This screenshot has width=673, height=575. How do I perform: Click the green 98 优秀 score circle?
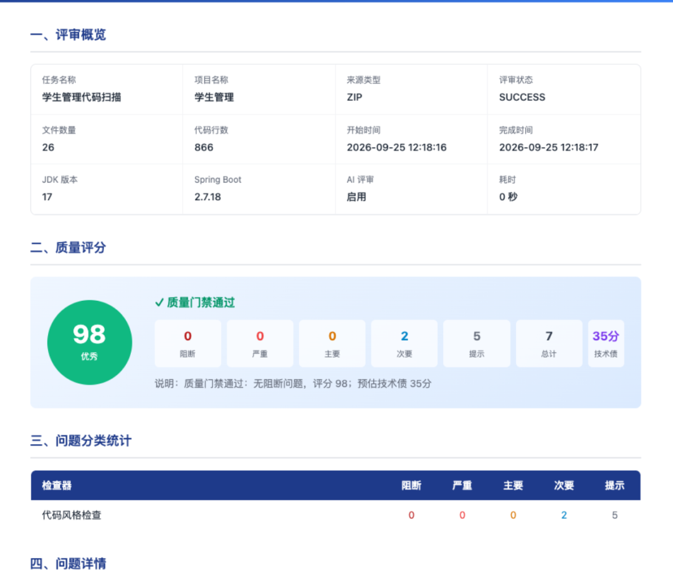click(90, 343)
